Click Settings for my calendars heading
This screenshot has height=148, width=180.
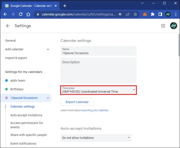24,72
